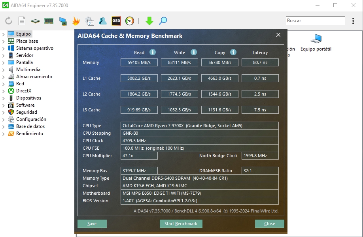Click the L2 Cache Latency 2.5 ns value
Screen dimensions: 363x237
click(260, 94)
